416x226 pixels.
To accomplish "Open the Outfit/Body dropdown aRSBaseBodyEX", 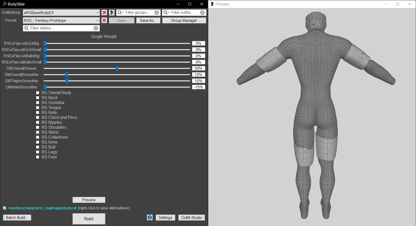I will (x=61, y=12).
